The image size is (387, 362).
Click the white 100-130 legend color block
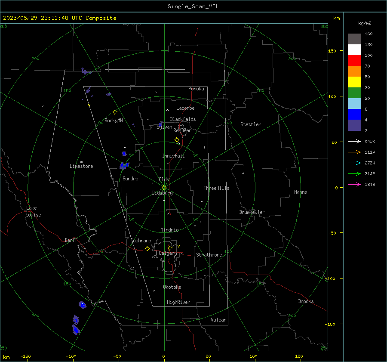click(x=354, y=50)
